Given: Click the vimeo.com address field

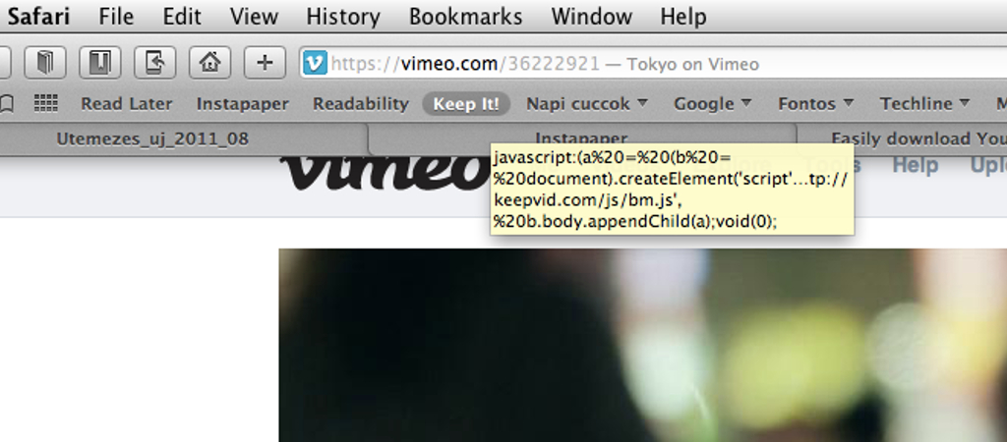Looking at the screenshot, I should (x=653, y=64).
